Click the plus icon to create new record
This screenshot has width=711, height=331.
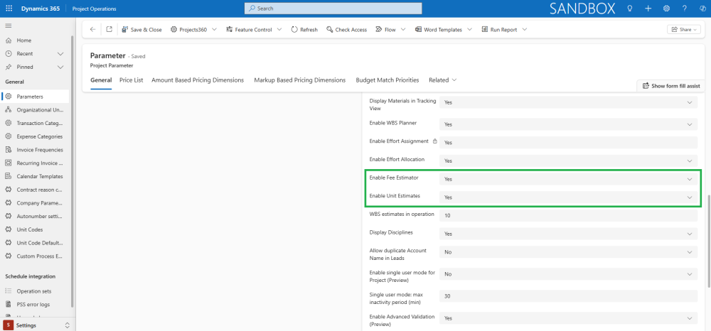(648, 9)
